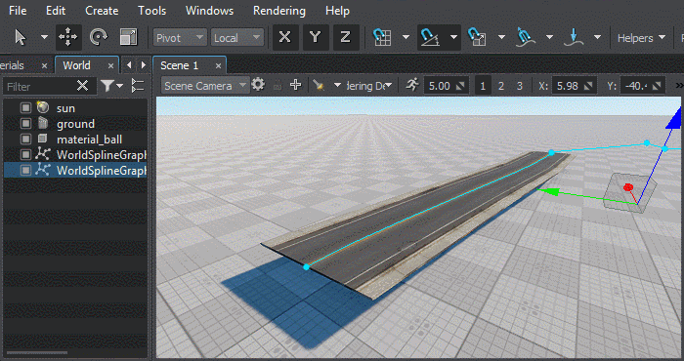Open the Helpers button menu
This screenshot has height=361, width=684.
click(x=641, y=38)
